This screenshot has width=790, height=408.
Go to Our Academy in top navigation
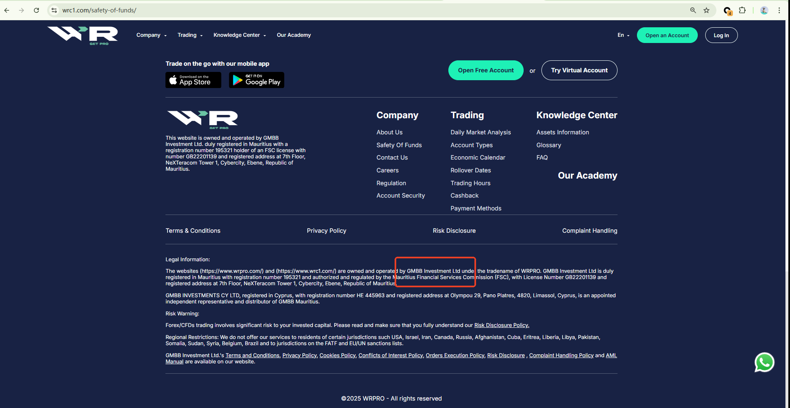pos(294,35)
